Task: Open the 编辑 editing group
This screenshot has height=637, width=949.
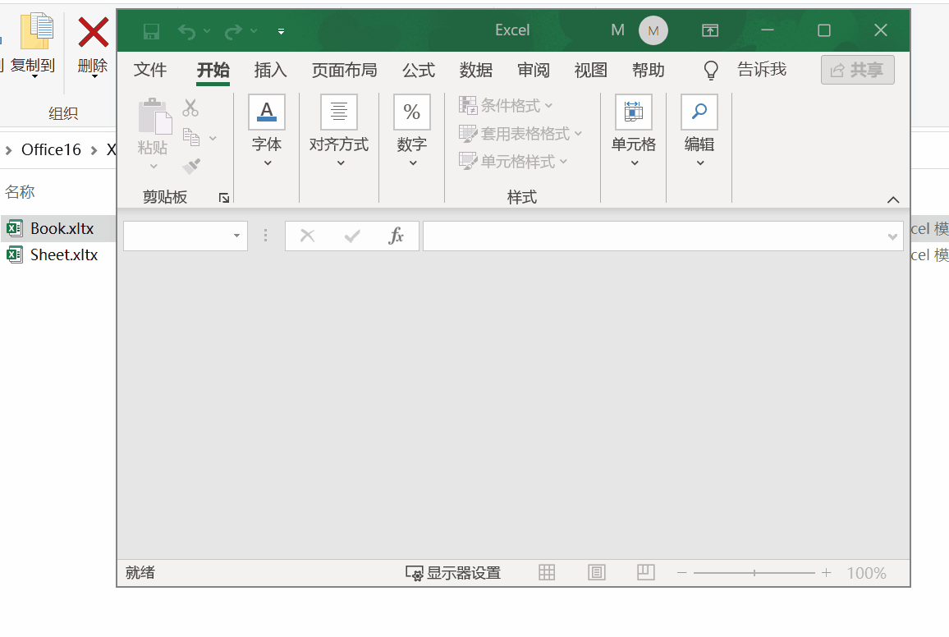Action: [x=699, y=131]
